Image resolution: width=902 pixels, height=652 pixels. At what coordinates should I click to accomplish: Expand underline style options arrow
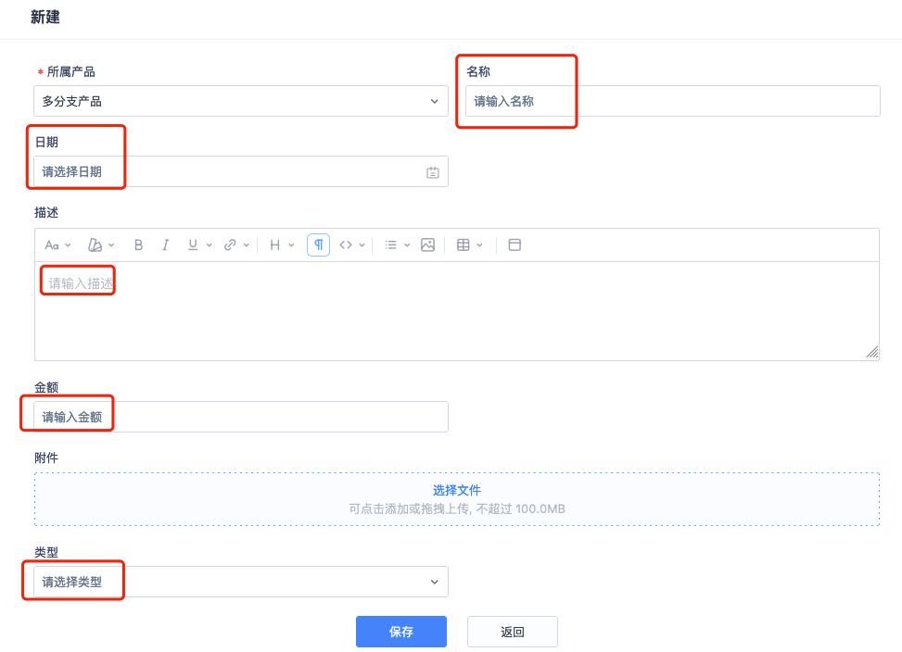[210, 245]
